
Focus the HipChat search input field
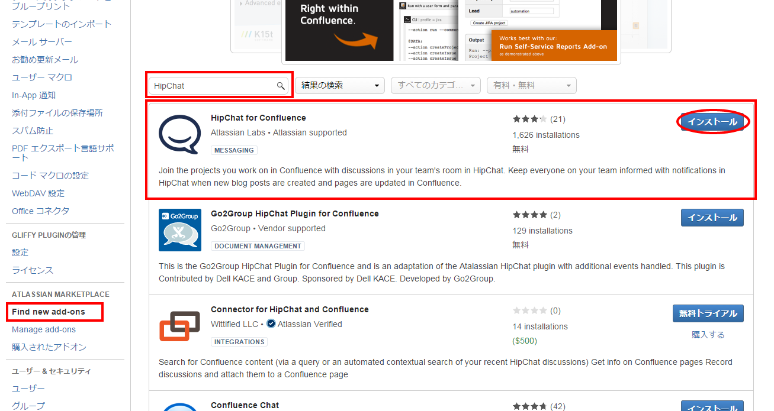[x=218, y=86]
